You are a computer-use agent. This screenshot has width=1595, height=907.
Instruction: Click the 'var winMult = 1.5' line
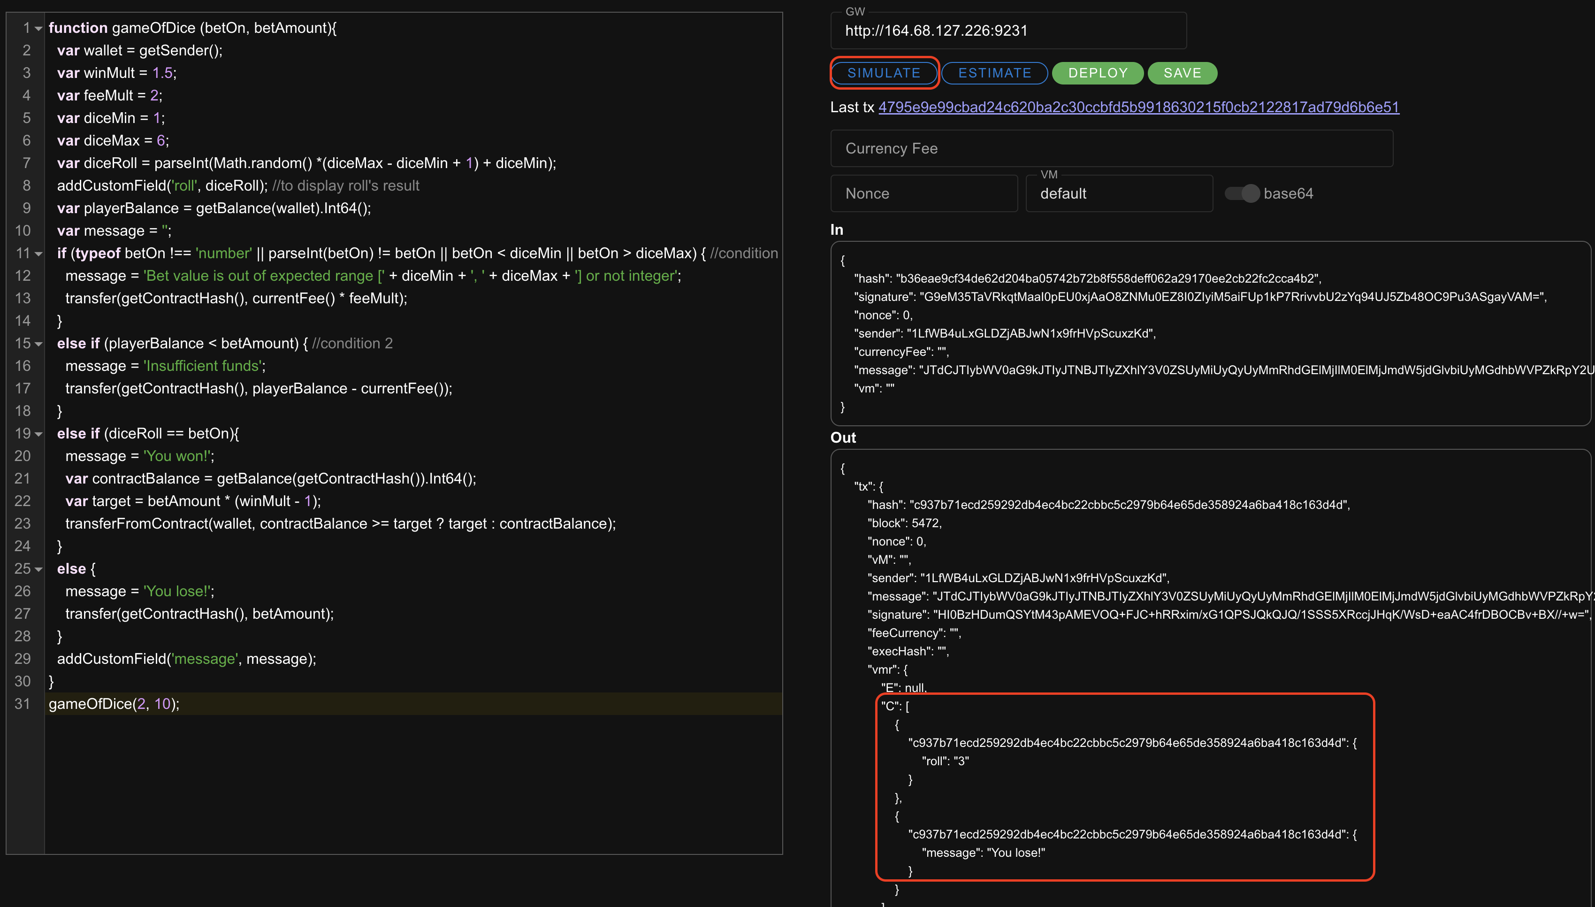[117, 73]
